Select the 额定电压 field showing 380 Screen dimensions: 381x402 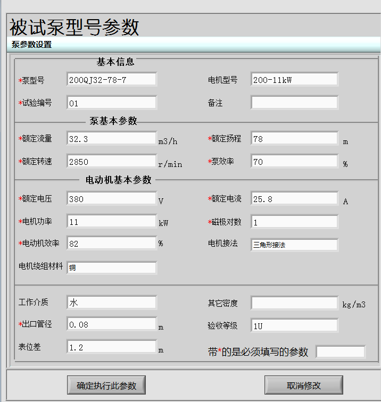[x=112, y=198]
